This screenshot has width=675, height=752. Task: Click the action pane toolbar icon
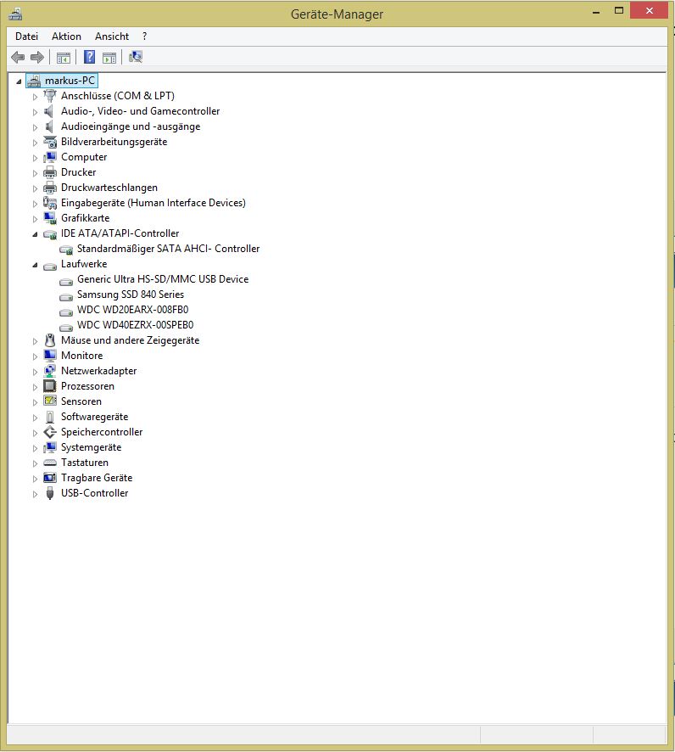(x=109, y=58)
